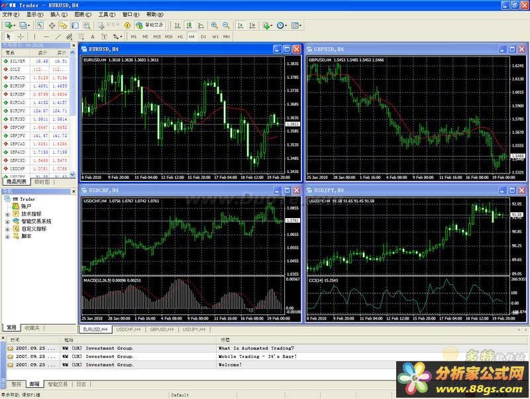Zoom in on the chart

point(214,25)
